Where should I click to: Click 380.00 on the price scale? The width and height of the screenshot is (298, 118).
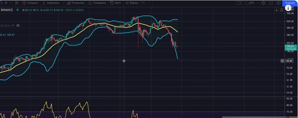point(290,28)
